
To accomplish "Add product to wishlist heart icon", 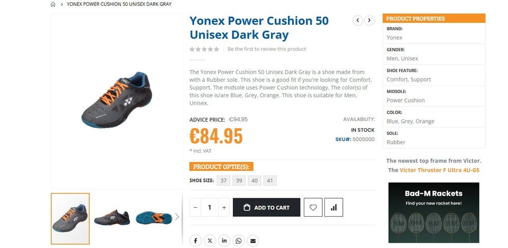I will pos(313,207).
